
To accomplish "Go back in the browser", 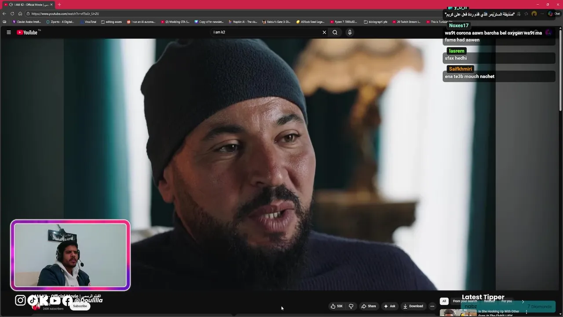I will tap(4, 14).
